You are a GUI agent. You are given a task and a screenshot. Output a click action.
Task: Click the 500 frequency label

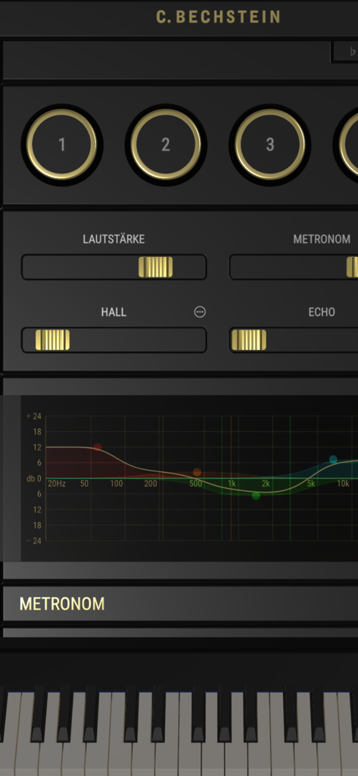coord(196,483)
